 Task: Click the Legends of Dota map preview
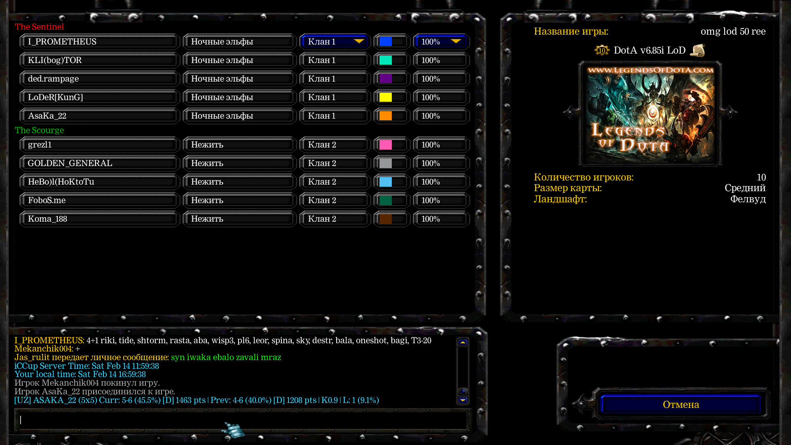click(x=650, y=114)
